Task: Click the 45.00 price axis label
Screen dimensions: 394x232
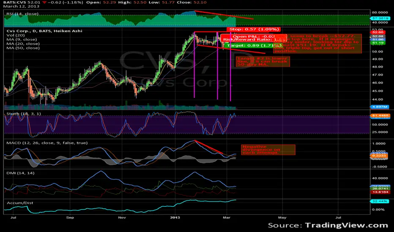Action: click(378, 91)
